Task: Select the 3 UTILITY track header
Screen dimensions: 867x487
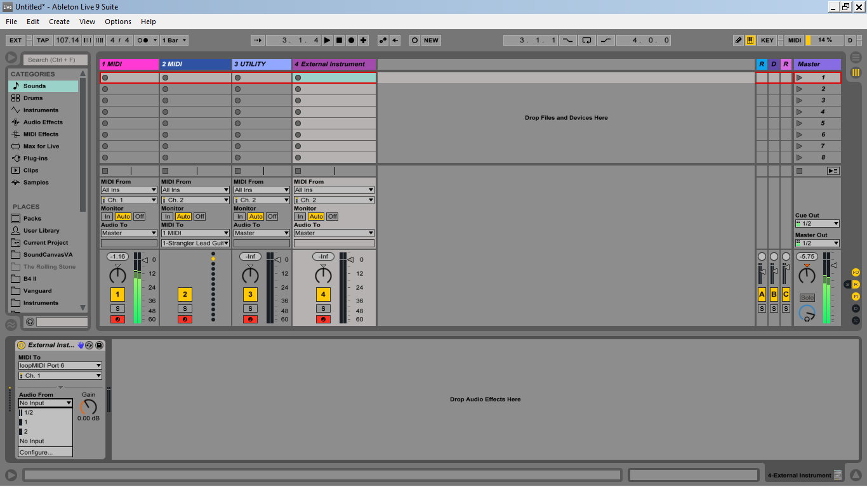Action: [261, 64]
